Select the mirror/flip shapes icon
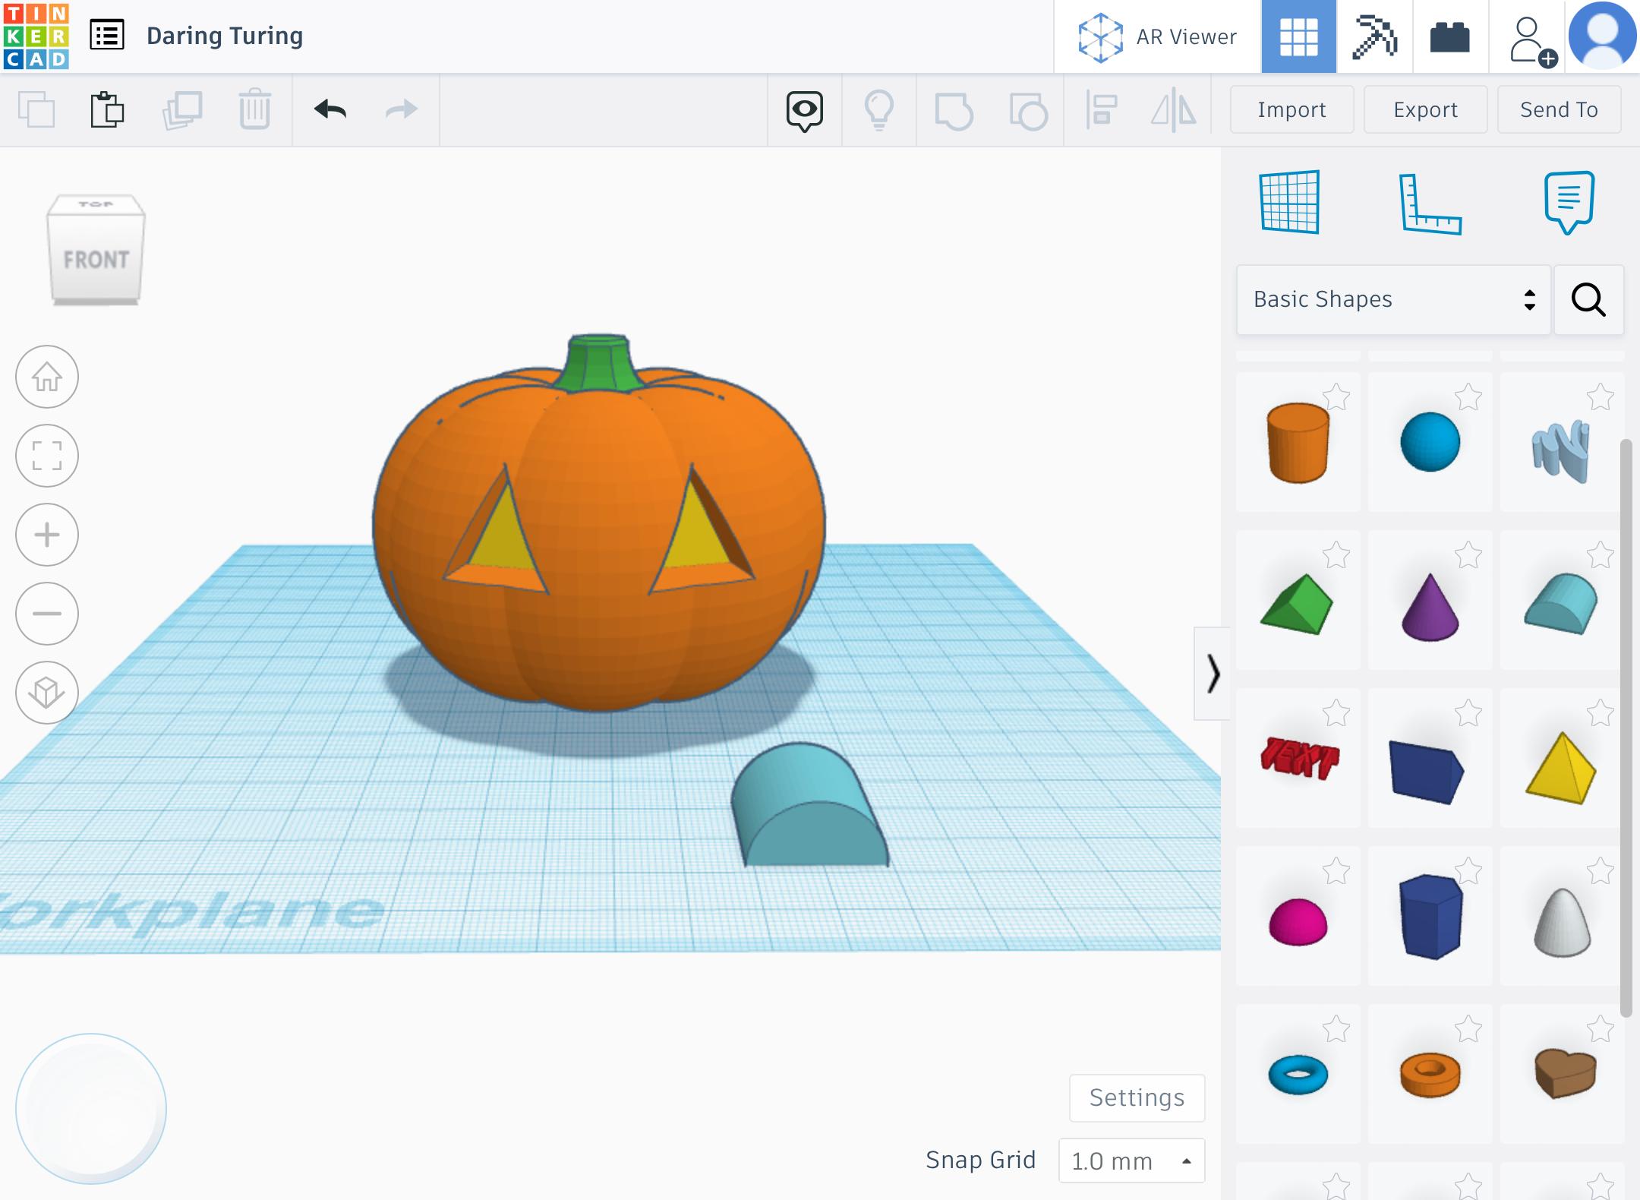1640x1200 pixels. [x=1174, y=109]
